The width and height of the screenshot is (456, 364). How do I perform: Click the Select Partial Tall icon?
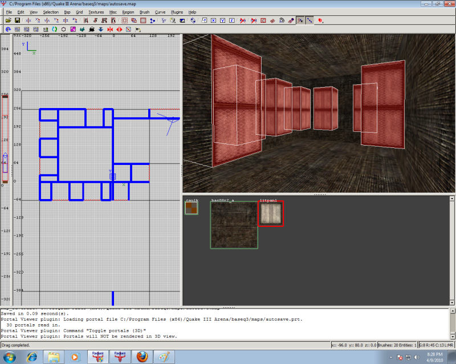pos(104,20)
